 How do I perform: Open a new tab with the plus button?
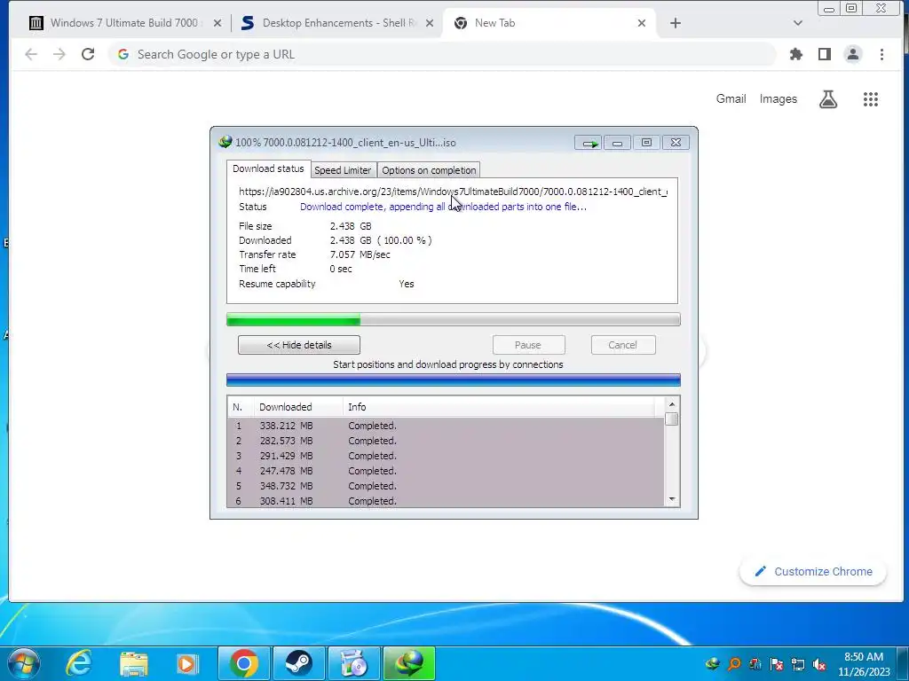click(676, 23)
